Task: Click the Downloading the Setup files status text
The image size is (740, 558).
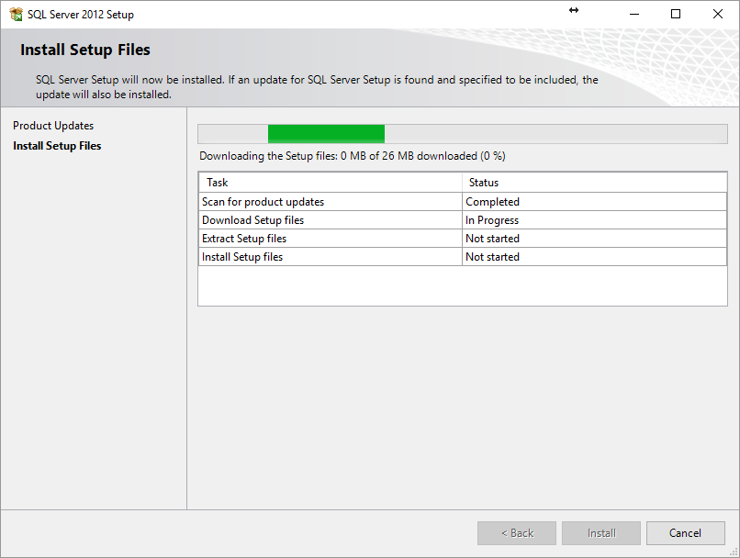Action: point(352,156)
